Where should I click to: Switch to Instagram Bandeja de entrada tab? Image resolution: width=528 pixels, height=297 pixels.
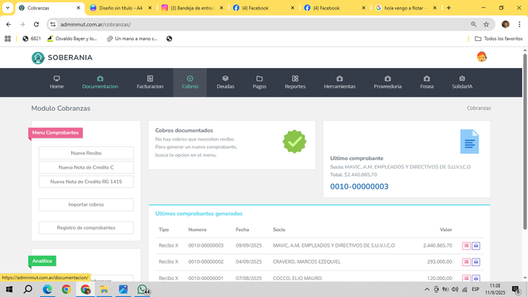pos(192,8)
